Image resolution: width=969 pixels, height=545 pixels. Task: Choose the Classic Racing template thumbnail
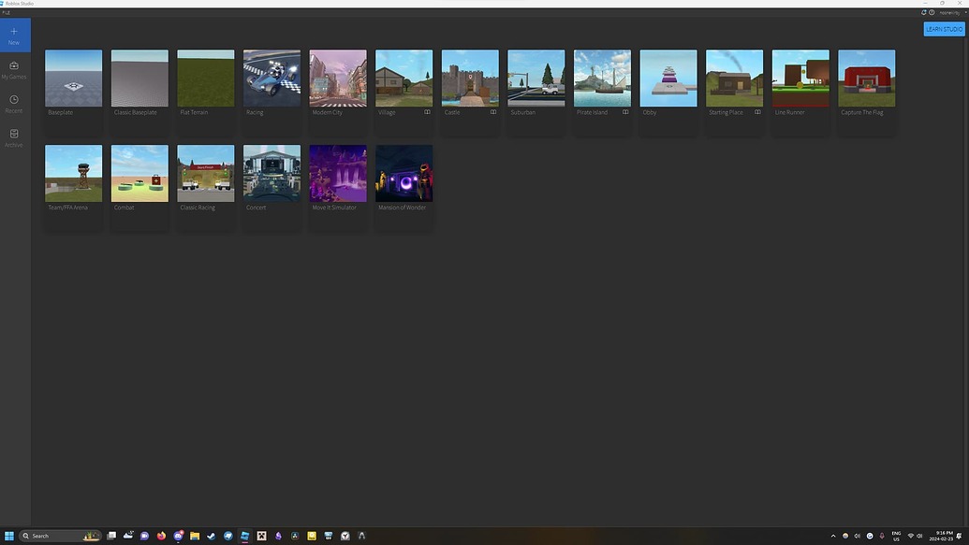click(x=206, y=174)
